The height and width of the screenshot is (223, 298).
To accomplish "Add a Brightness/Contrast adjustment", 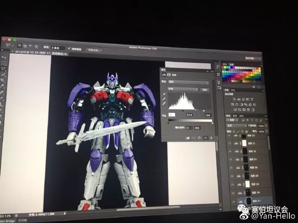I will tap(234, 99).
